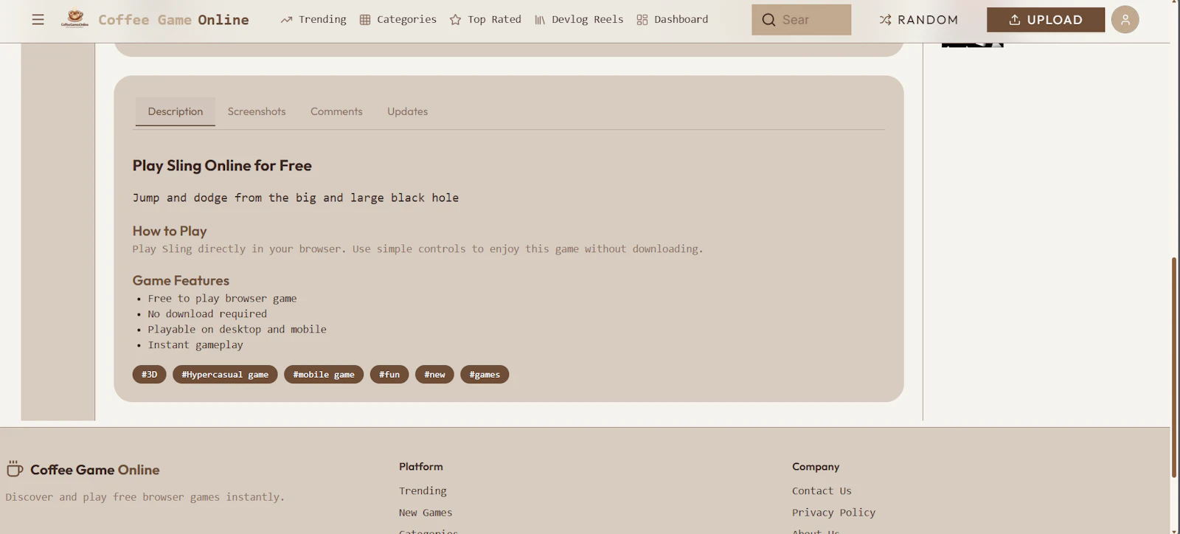Open footer Trending link

pos(423,490)
